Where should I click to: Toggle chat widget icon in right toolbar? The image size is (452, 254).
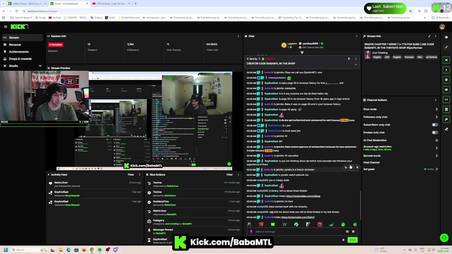point(446,90)
